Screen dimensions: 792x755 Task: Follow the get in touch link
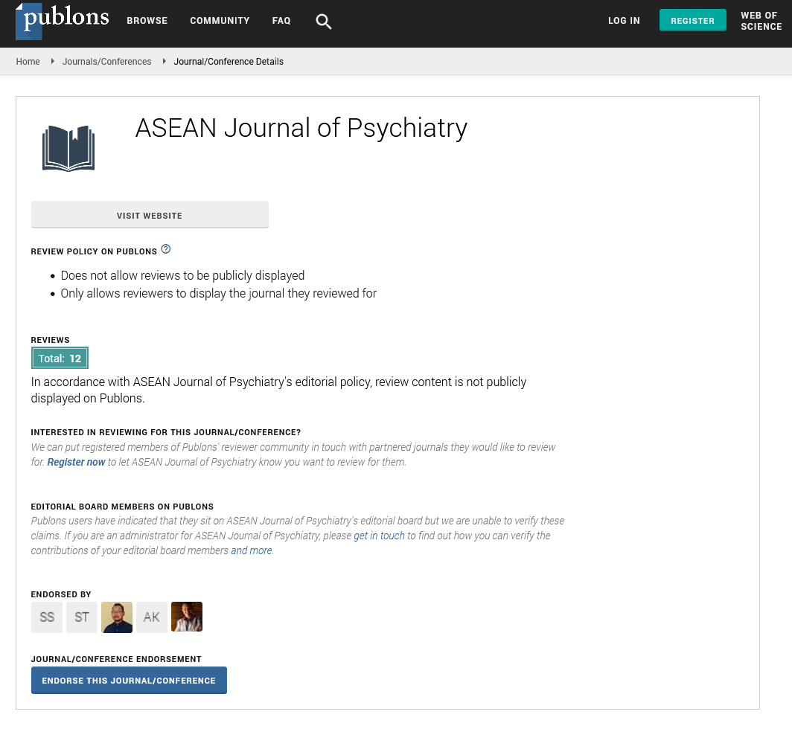[x=380, y=536]
